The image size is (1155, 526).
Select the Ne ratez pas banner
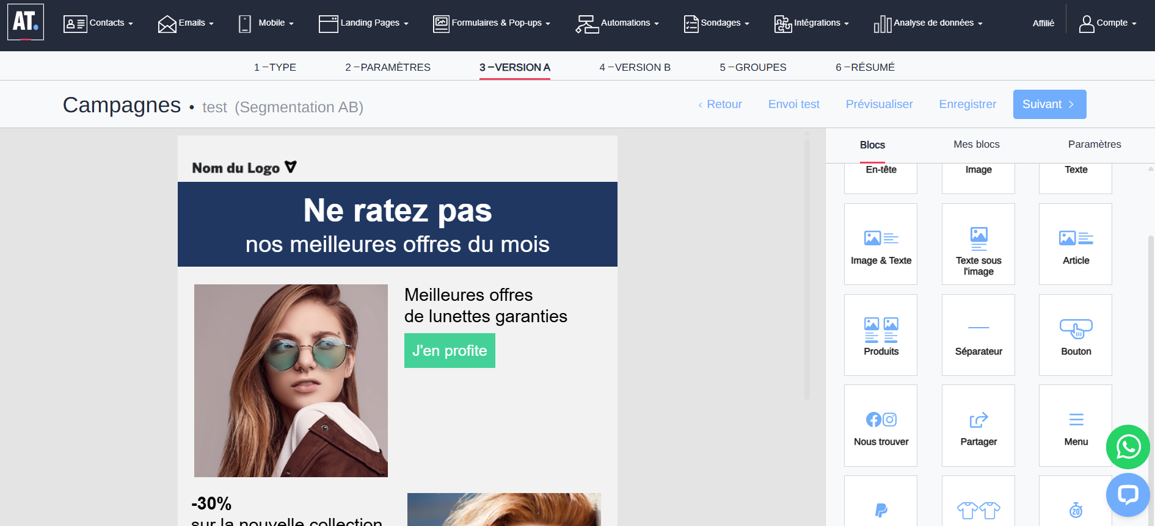point(398,225)
